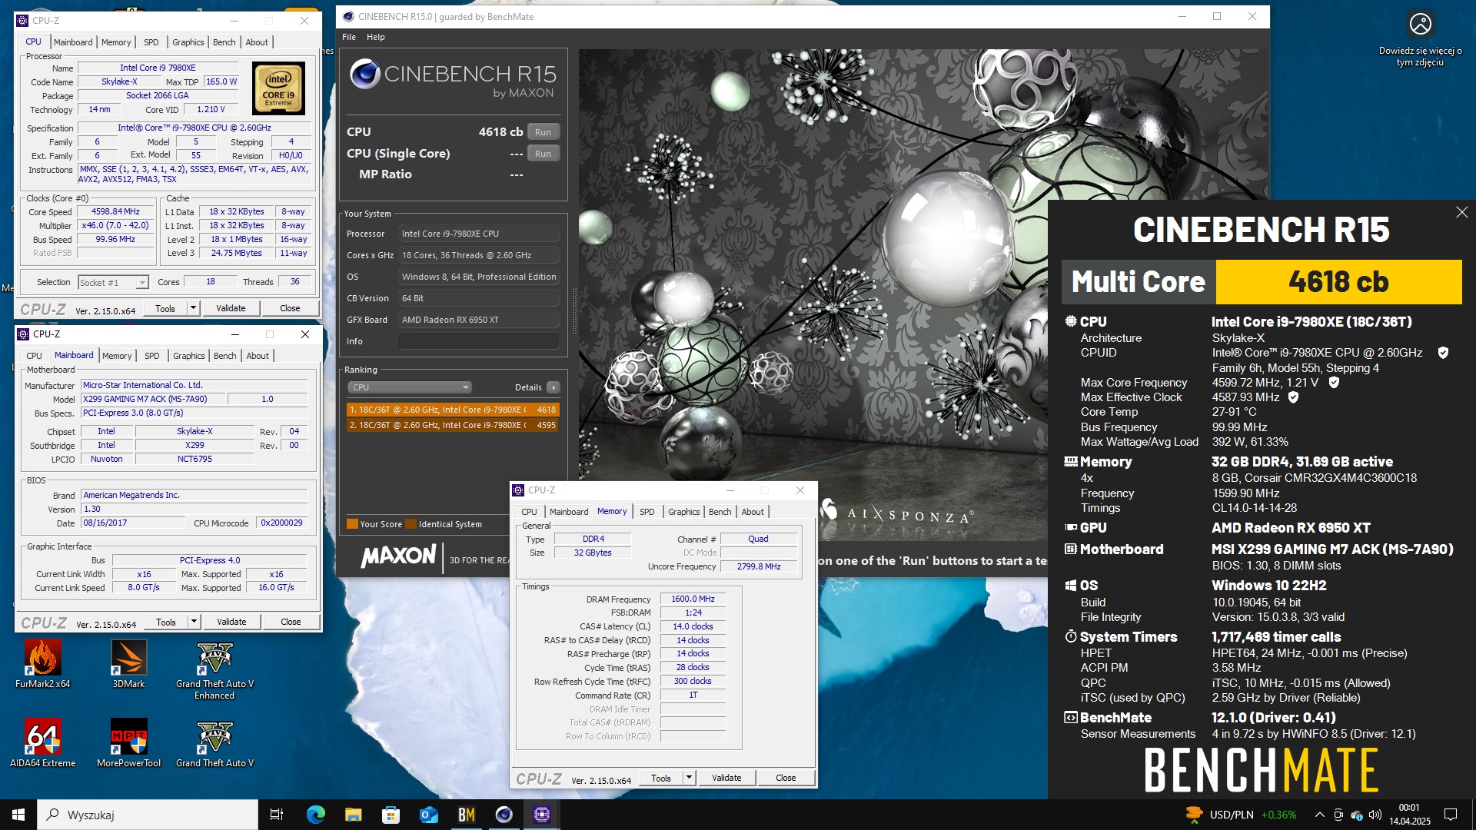1476x830 pixels.
Task: Open the Socket #1 selection dropdown
Action: coord(113,283)
